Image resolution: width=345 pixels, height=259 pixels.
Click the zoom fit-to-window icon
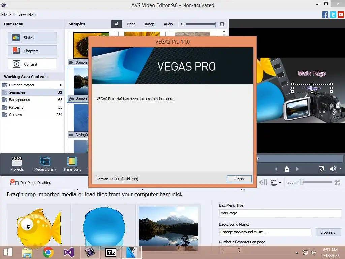coord(338,182)
